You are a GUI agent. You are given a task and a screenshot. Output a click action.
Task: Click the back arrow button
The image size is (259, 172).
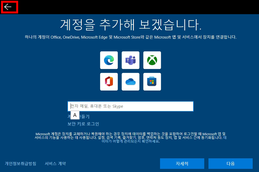[x=8, y=7]
